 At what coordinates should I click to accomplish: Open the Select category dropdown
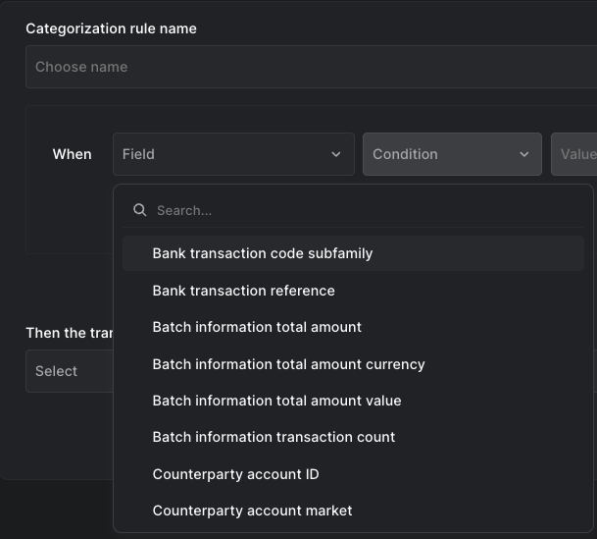[x=69, y=371]
